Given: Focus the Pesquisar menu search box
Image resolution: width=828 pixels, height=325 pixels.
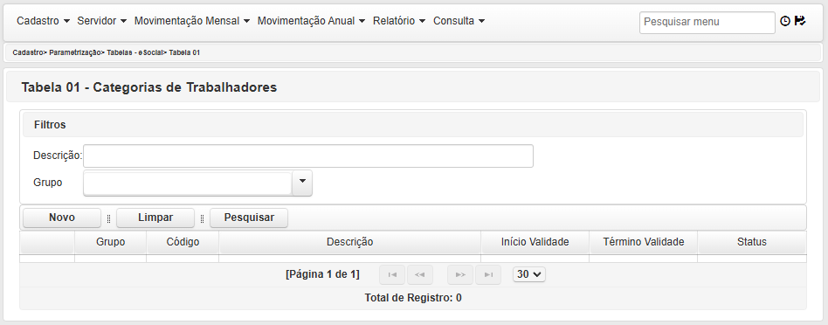Looking at the screenshot, I should tap(707, 23).
